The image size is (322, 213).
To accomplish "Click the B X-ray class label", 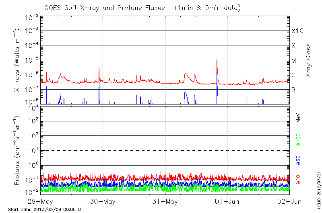I will pos(293,90).
